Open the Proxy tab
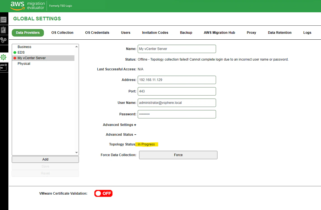 coord(251,33)
